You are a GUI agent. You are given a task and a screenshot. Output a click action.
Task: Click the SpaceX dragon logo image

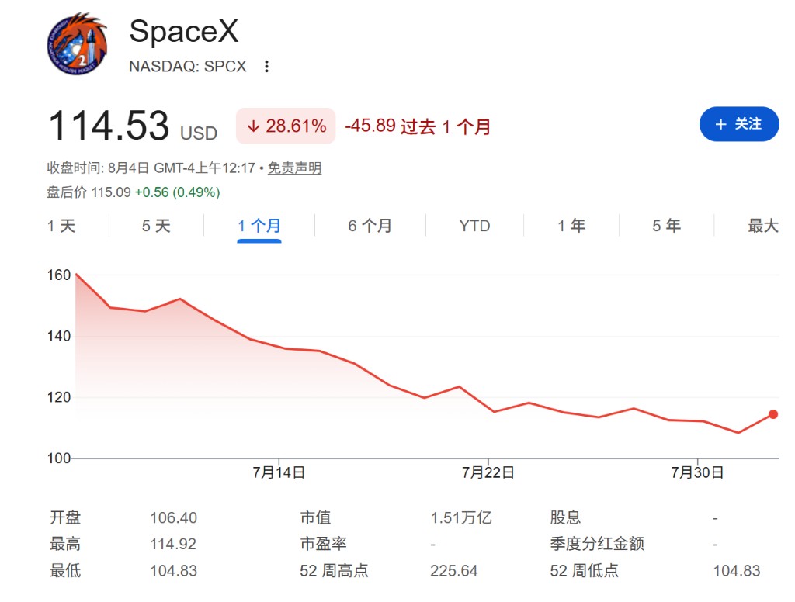[77, 44]
